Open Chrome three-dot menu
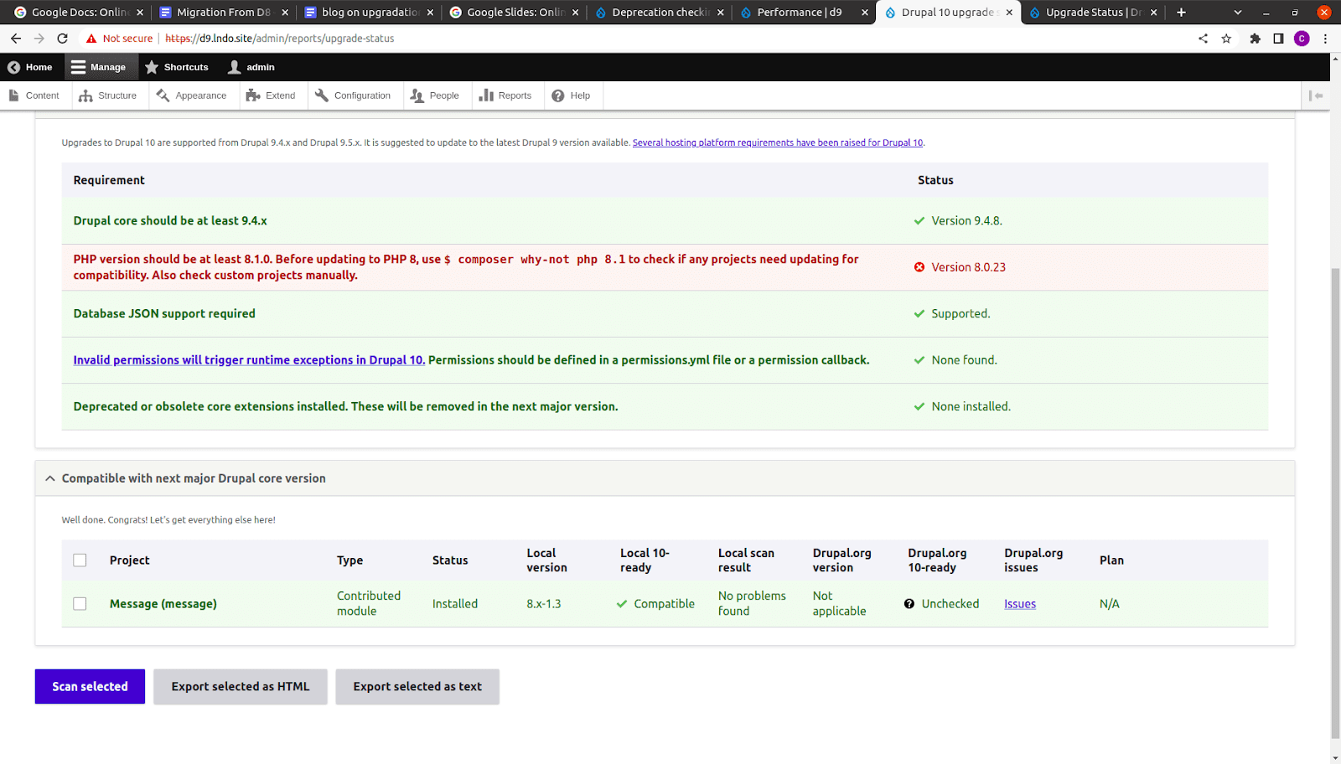The width and height of the screenshot is (1341, 764). tap(1325, 39)
